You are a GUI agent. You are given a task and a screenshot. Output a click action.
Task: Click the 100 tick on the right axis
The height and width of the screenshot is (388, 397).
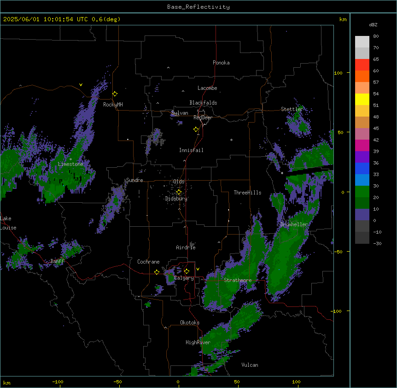338,73
